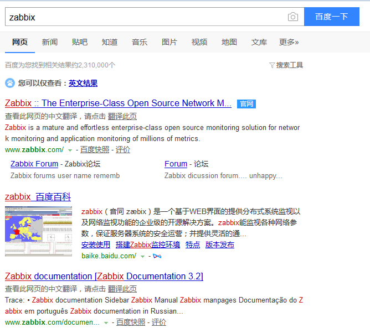
Task: Open the zabbix_百度百科 result
Action: click(38, 197)
